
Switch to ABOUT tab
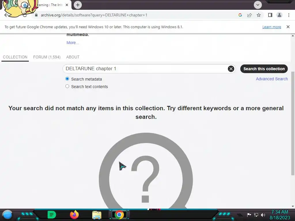click(73, 57)
